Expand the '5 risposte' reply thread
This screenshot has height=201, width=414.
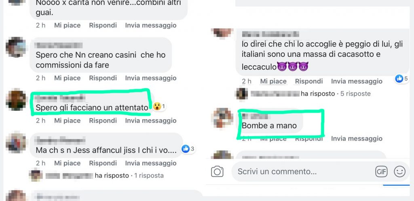click(355, 94)
